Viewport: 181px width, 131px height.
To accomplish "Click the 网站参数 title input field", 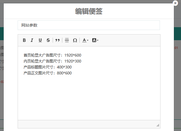I will [x=89, y=25].
